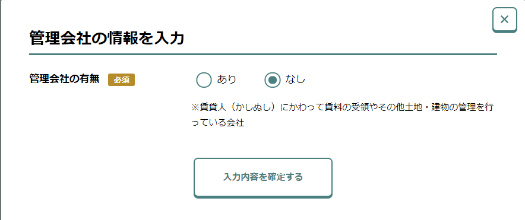
Task: Click the （かしぬし） text in note
Action: pyautogui.click(x=253, y=108)
